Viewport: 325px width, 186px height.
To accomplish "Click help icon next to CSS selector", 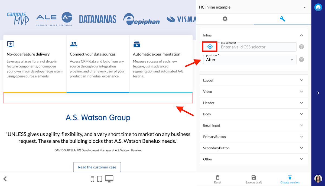I will [301, 47].
